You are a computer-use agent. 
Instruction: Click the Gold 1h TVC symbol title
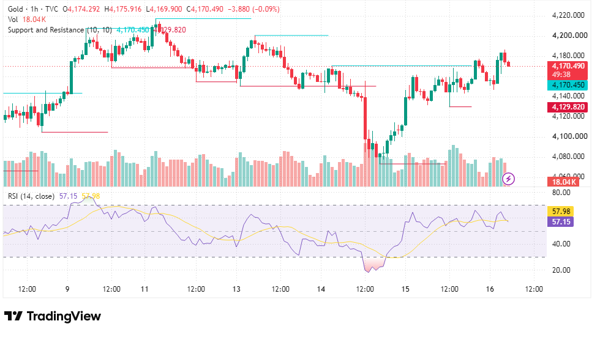point(33,9)
